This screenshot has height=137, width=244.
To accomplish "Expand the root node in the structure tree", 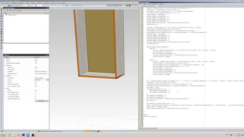I will [x=5, y=15].
